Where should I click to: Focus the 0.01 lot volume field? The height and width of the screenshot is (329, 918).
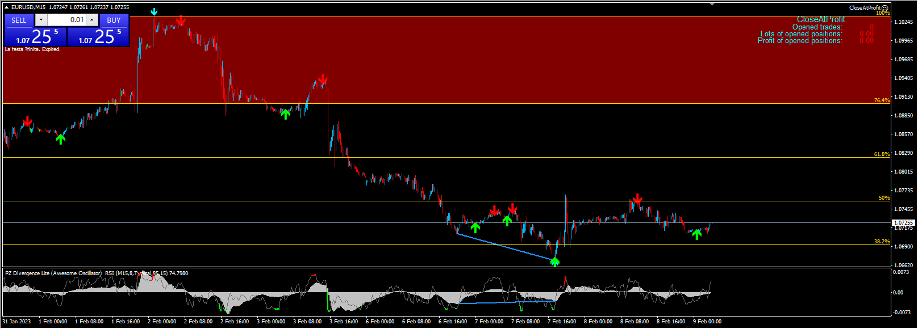pos(66,20)
